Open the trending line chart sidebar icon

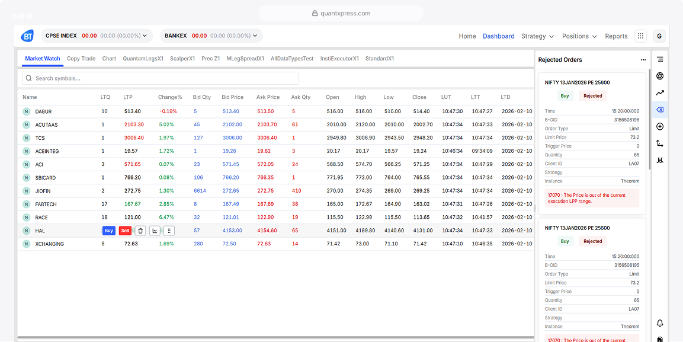660,93
